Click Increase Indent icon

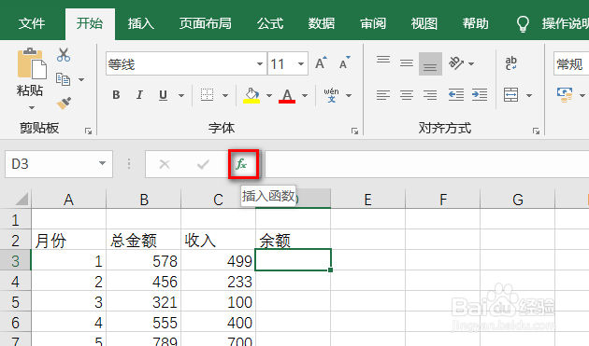tap(480, 95)
